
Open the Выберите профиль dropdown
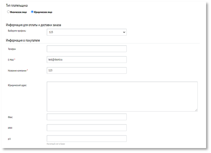[x=87, y=32]
